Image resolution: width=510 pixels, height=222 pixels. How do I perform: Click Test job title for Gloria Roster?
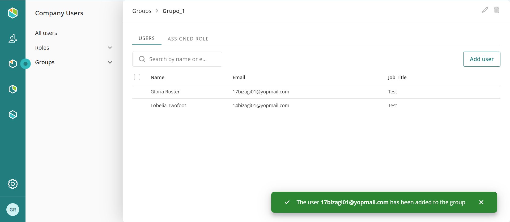[x=392, y=92]
